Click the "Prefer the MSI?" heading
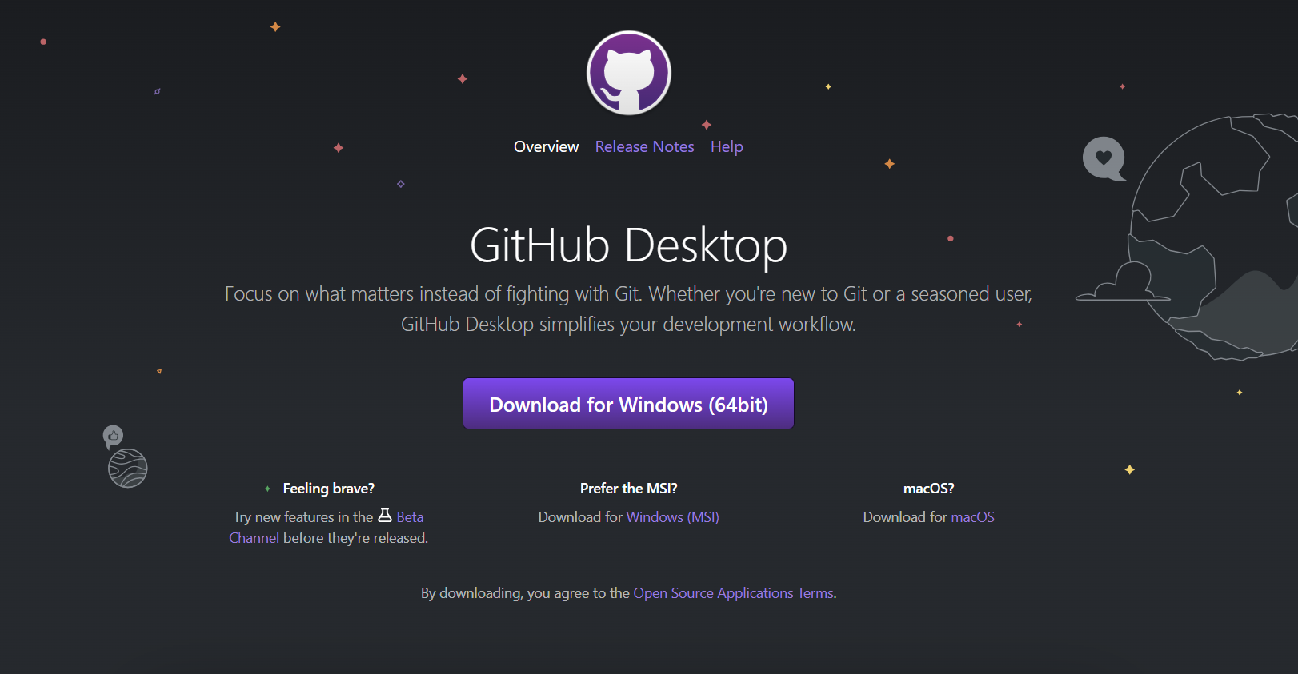The height and width of the screenshot is (674, 1298). pyautogui.click(x=629, y=489)
